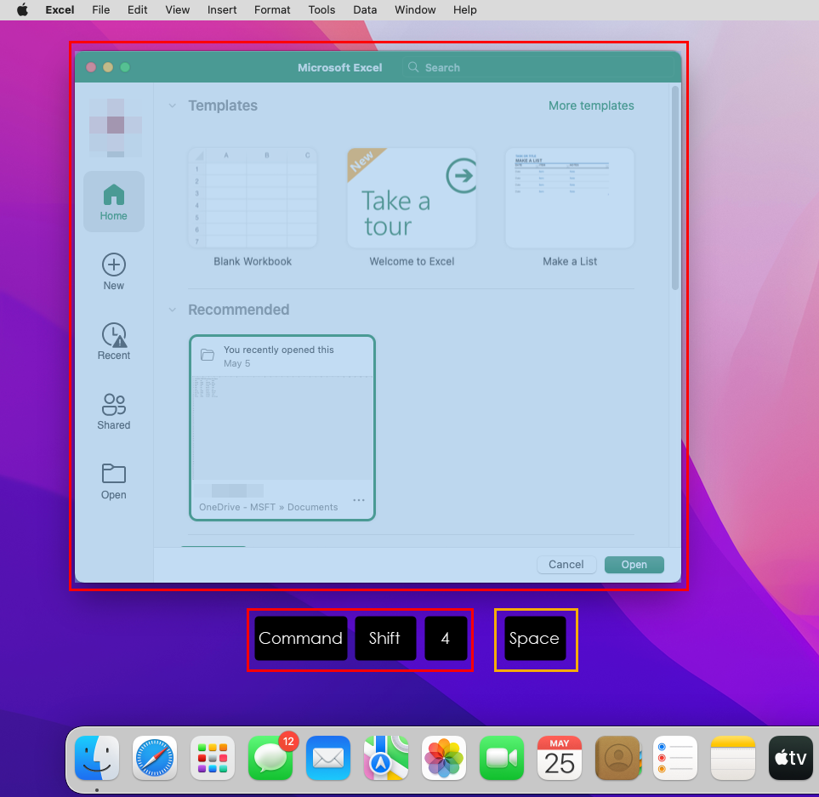Click the 'OneDrive - MSFT » Documents' path
819x797 pixels.
point(269,507)
